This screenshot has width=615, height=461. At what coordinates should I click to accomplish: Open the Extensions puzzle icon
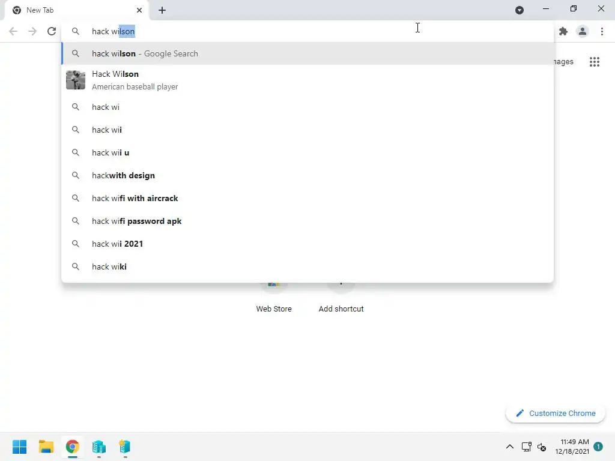tap(563, 31)
